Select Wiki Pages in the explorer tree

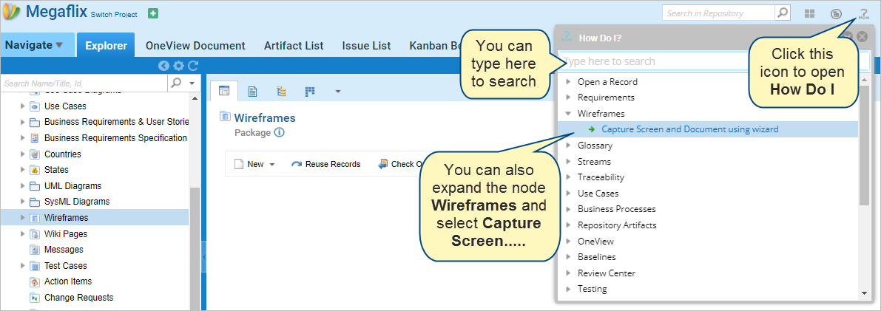(x=66, y=234)
